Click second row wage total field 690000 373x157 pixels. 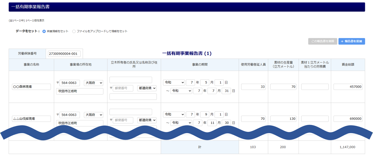point(348,118)
